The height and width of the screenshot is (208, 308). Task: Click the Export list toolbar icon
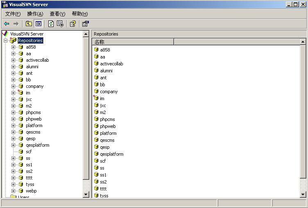click(x=60, y=24)
